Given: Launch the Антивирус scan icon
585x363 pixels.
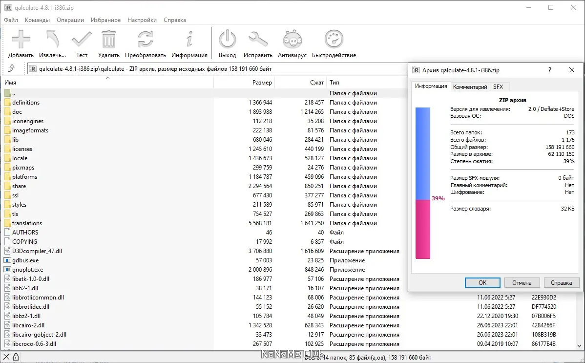Looking at the screenshot, I should (292, 39).
